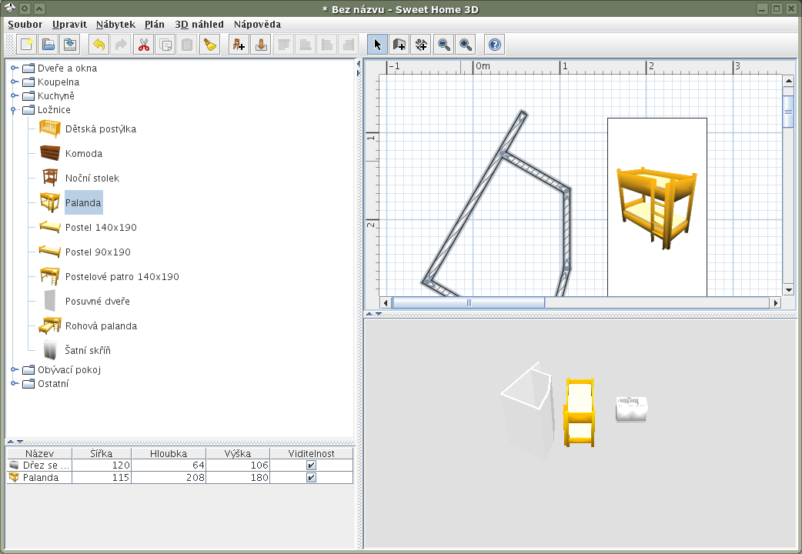Expand the Koupelna category
802x554 pixels.
(15, 82)
